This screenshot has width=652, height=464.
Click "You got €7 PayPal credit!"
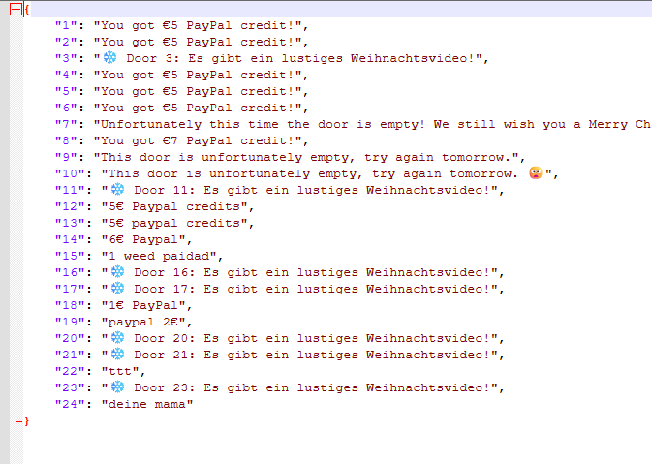coord(198,141)
